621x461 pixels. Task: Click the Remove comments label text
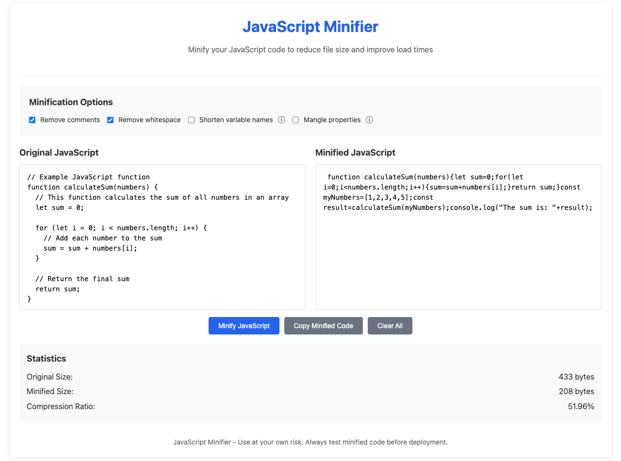pos(70,120)
